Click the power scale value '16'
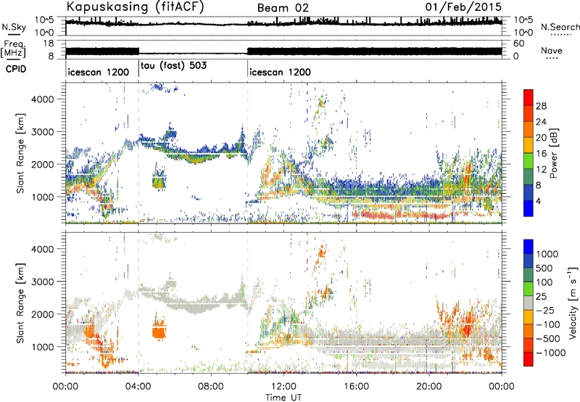This screenshot has width=580, height=402. coord(541,154)
